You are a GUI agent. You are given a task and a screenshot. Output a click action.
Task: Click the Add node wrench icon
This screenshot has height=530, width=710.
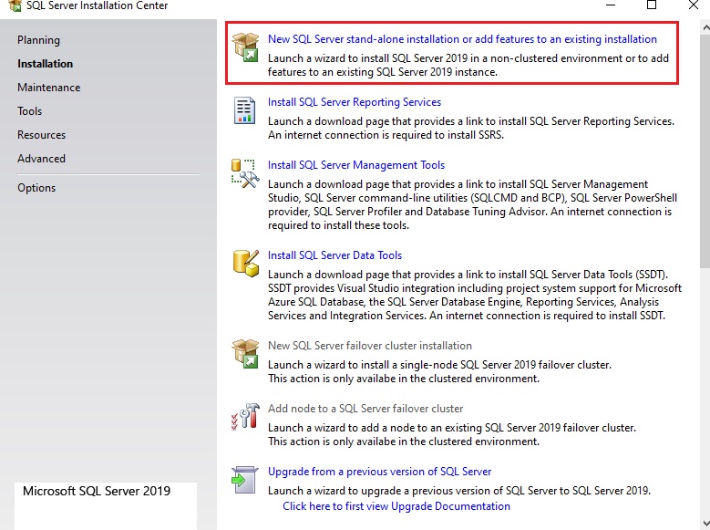[245, 416]
